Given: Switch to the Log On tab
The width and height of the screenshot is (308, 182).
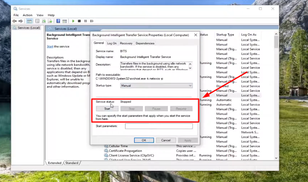Looking at the screenshot, I should point(112,43).
